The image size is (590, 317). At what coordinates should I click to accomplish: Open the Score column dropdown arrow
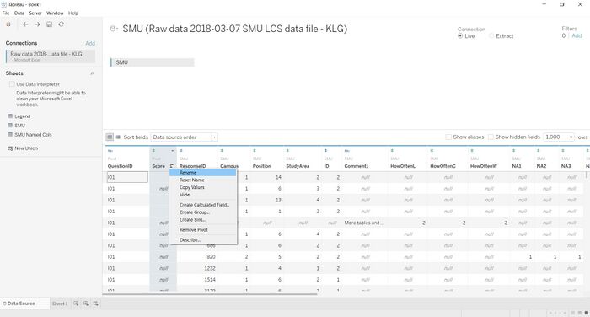tap(173, 151)
